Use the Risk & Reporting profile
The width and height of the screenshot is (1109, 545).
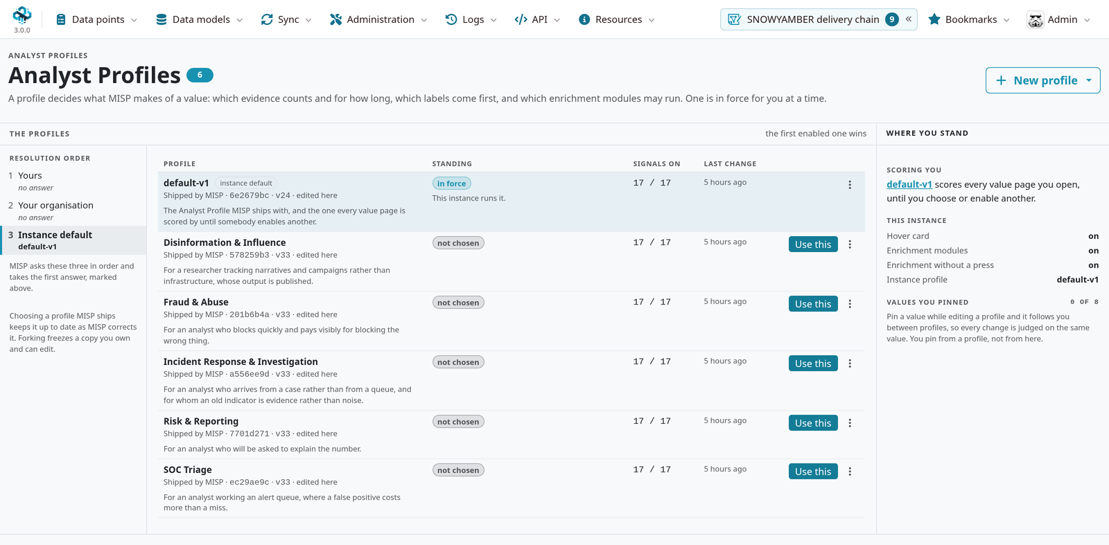click(x=813, y=423)
